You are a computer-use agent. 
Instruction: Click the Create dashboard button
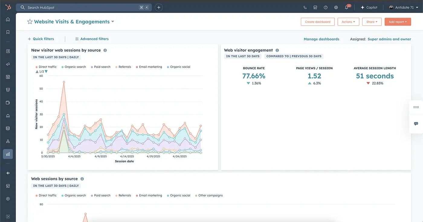coord(318,22)
